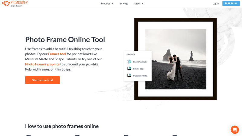The height and width of the screenshot is (136, 242).
Task: Select the Simple Edge frame icon
Action: click(129, 68)
